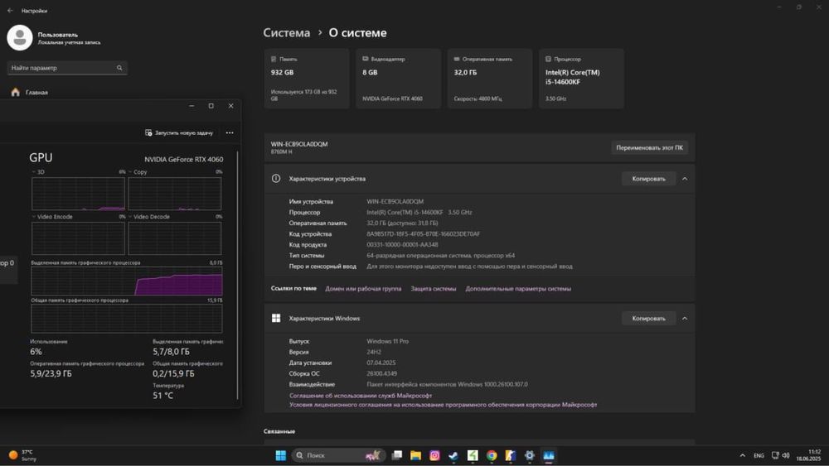Open the three-dot menu in Task Manager
Image resolution: width=829 pixels, height=466 pixels.
(x=230, y=133)
